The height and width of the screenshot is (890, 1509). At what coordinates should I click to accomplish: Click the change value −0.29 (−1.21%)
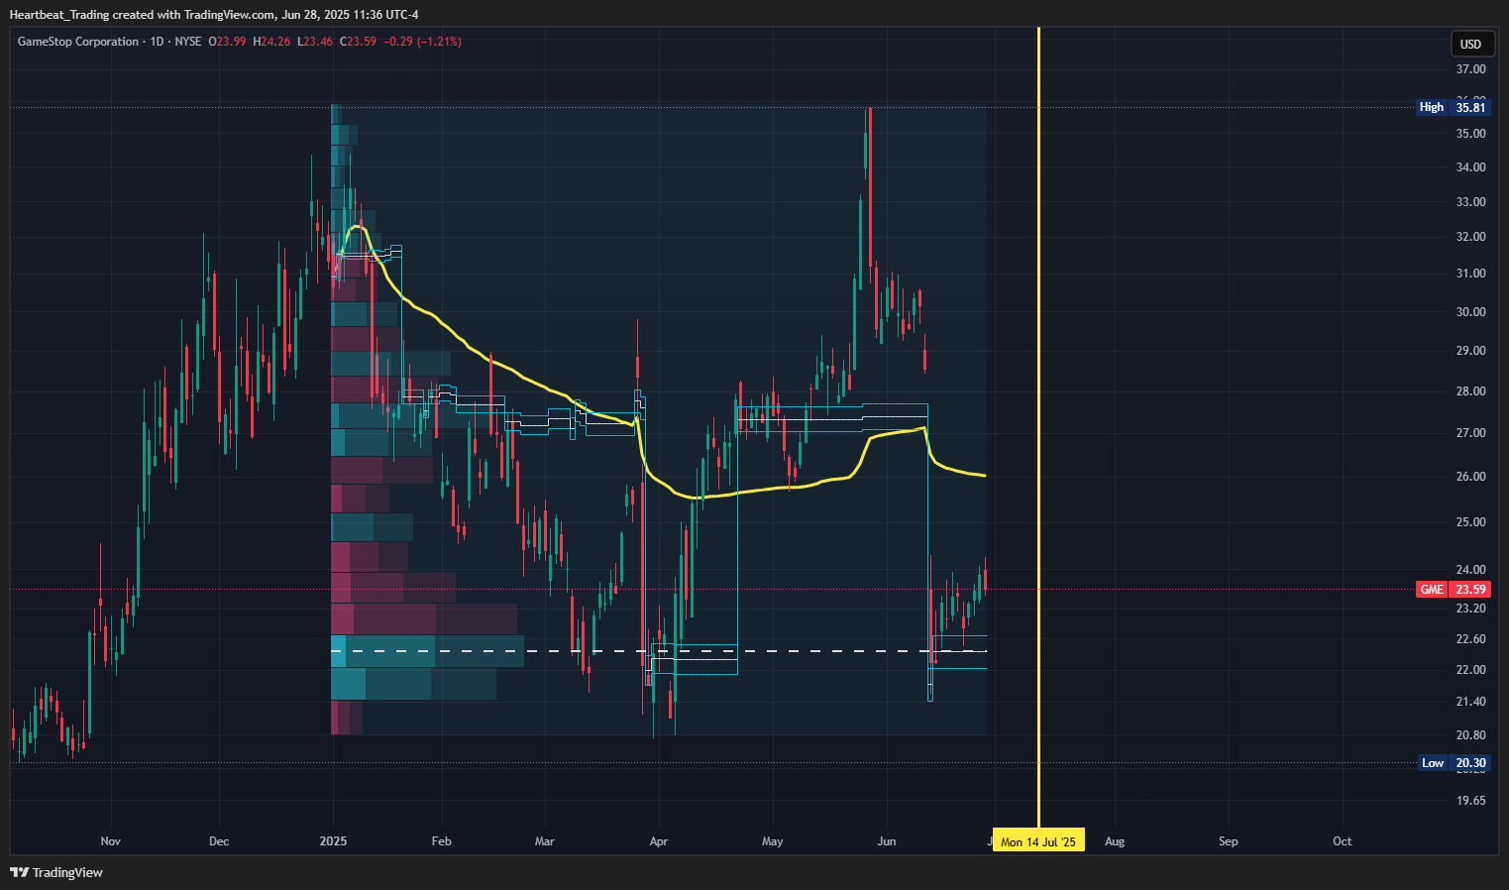pyautogui.click(x=422, y=42)
